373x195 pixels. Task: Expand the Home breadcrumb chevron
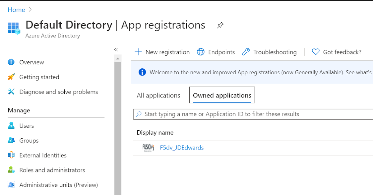point(30,10)
